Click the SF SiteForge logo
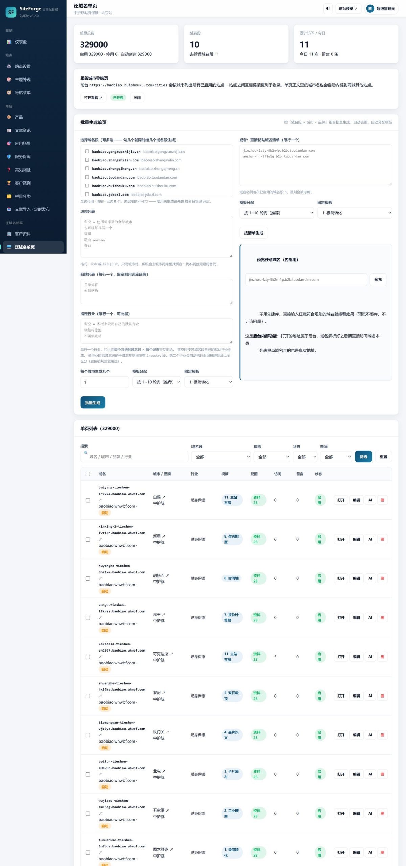 pyautogui.click(x=11, y=12)
